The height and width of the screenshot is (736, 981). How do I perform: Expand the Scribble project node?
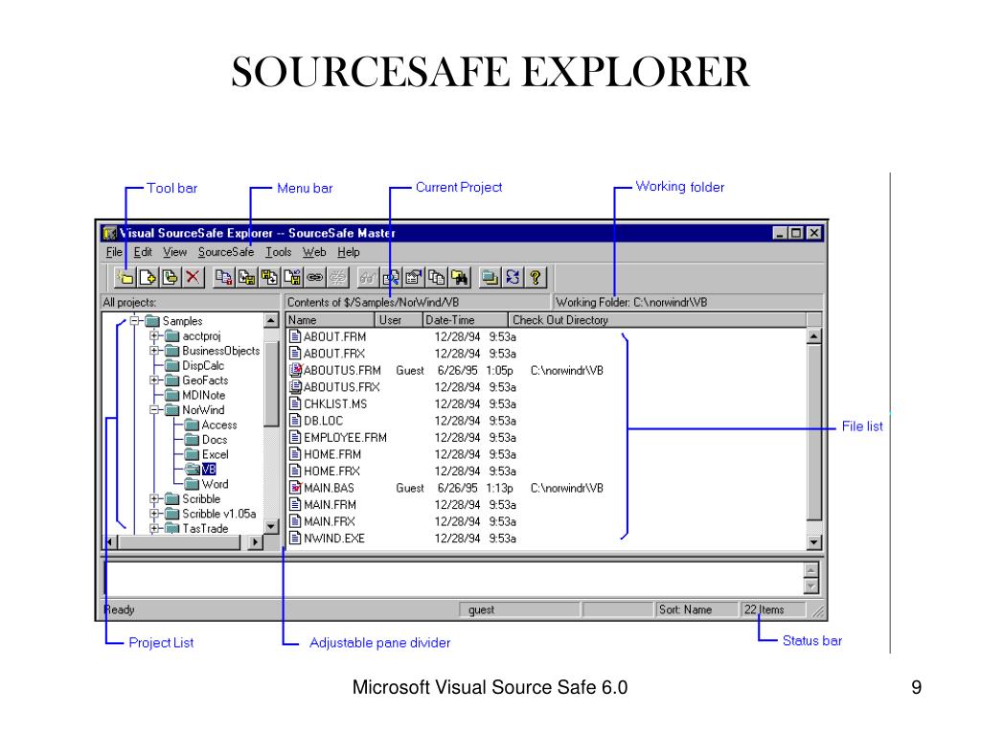154,498
